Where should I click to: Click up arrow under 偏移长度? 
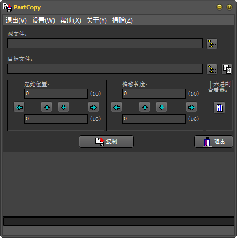coord(145,107)
